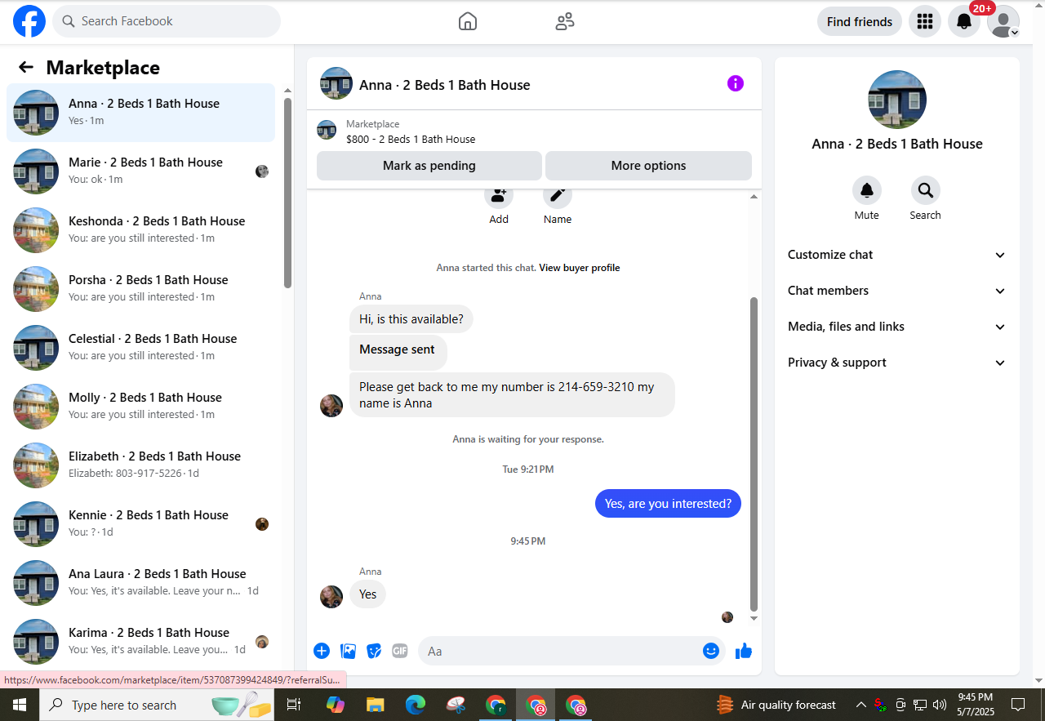
Task: Focus the Search Facebook field
Action: click(x=167, y=21)
